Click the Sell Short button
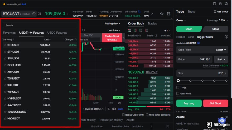This screenshot has width=232, height=130. (x=216, y=103)
